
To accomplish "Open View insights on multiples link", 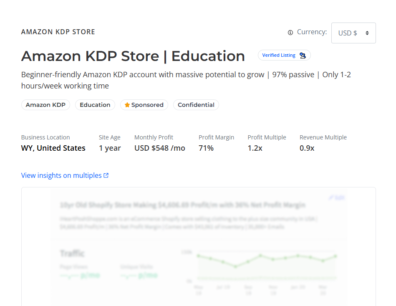I will pyautogui.click(x=65, y=175).
